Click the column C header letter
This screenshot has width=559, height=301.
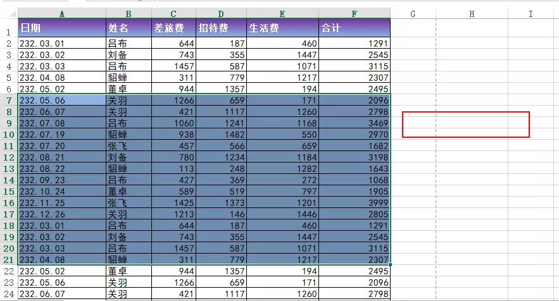173,14
